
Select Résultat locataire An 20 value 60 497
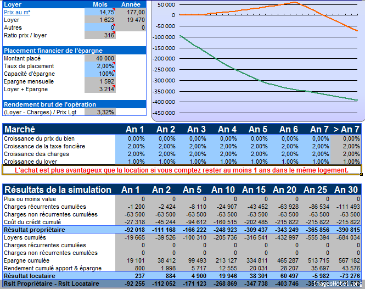pos(284,276)
